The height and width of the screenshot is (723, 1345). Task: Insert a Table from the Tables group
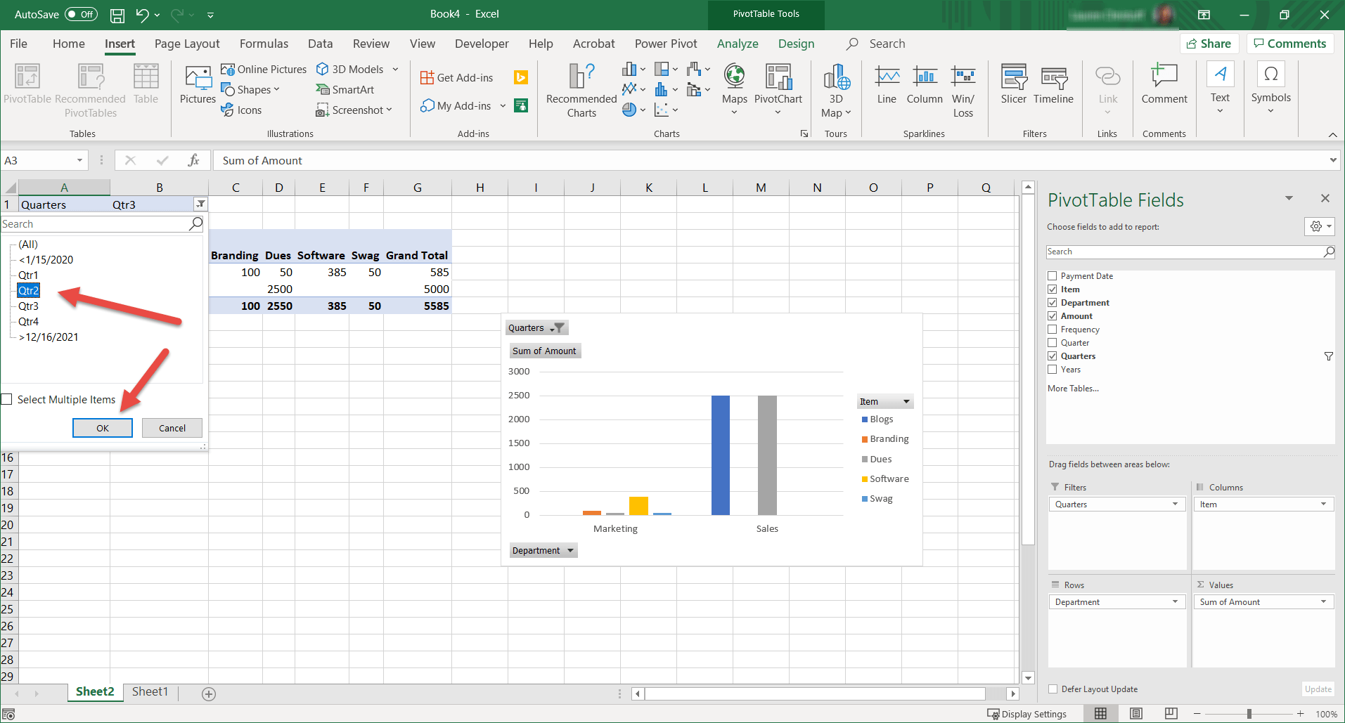[146, 84]
